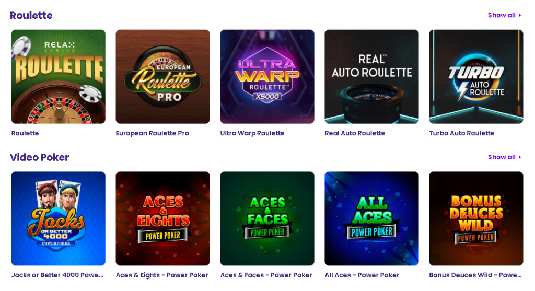The height and width of the screenshot is (291, 535).
Task: Click the Roulette section heading
Action: click(31, 16)
